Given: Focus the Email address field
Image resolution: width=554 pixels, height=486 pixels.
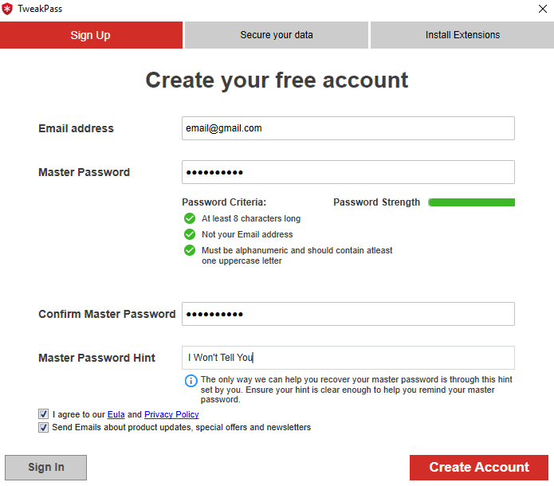Looking at the screenshot, I should (x=348, y=128).
